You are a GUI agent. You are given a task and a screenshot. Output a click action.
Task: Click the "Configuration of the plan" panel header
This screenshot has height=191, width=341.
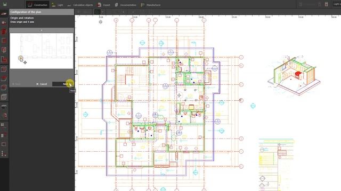pos(42,12)
